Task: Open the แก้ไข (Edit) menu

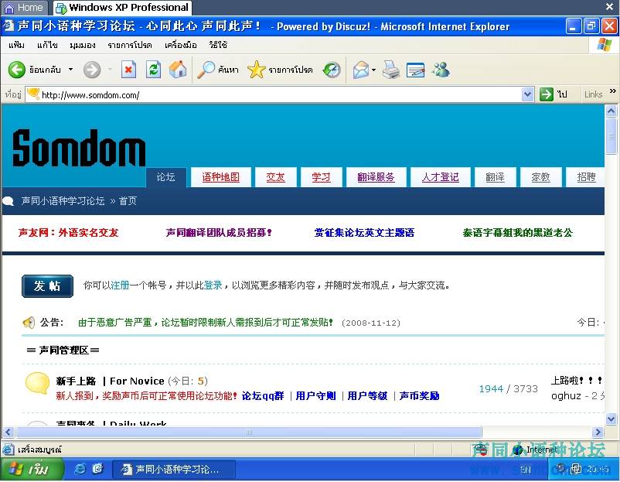Action: [47, 45]
